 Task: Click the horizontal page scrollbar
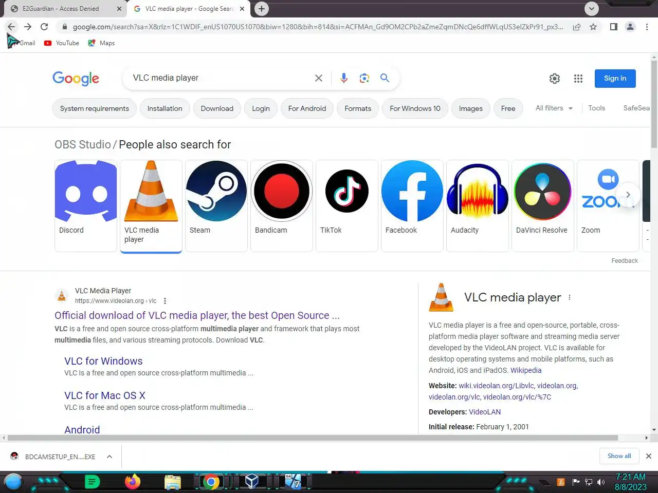(x=313, y=438)
